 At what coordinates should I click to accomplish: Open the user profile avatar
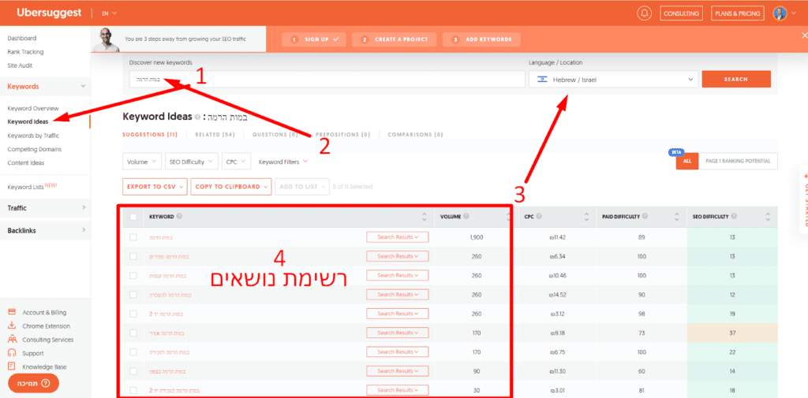(x=780, y=13)
